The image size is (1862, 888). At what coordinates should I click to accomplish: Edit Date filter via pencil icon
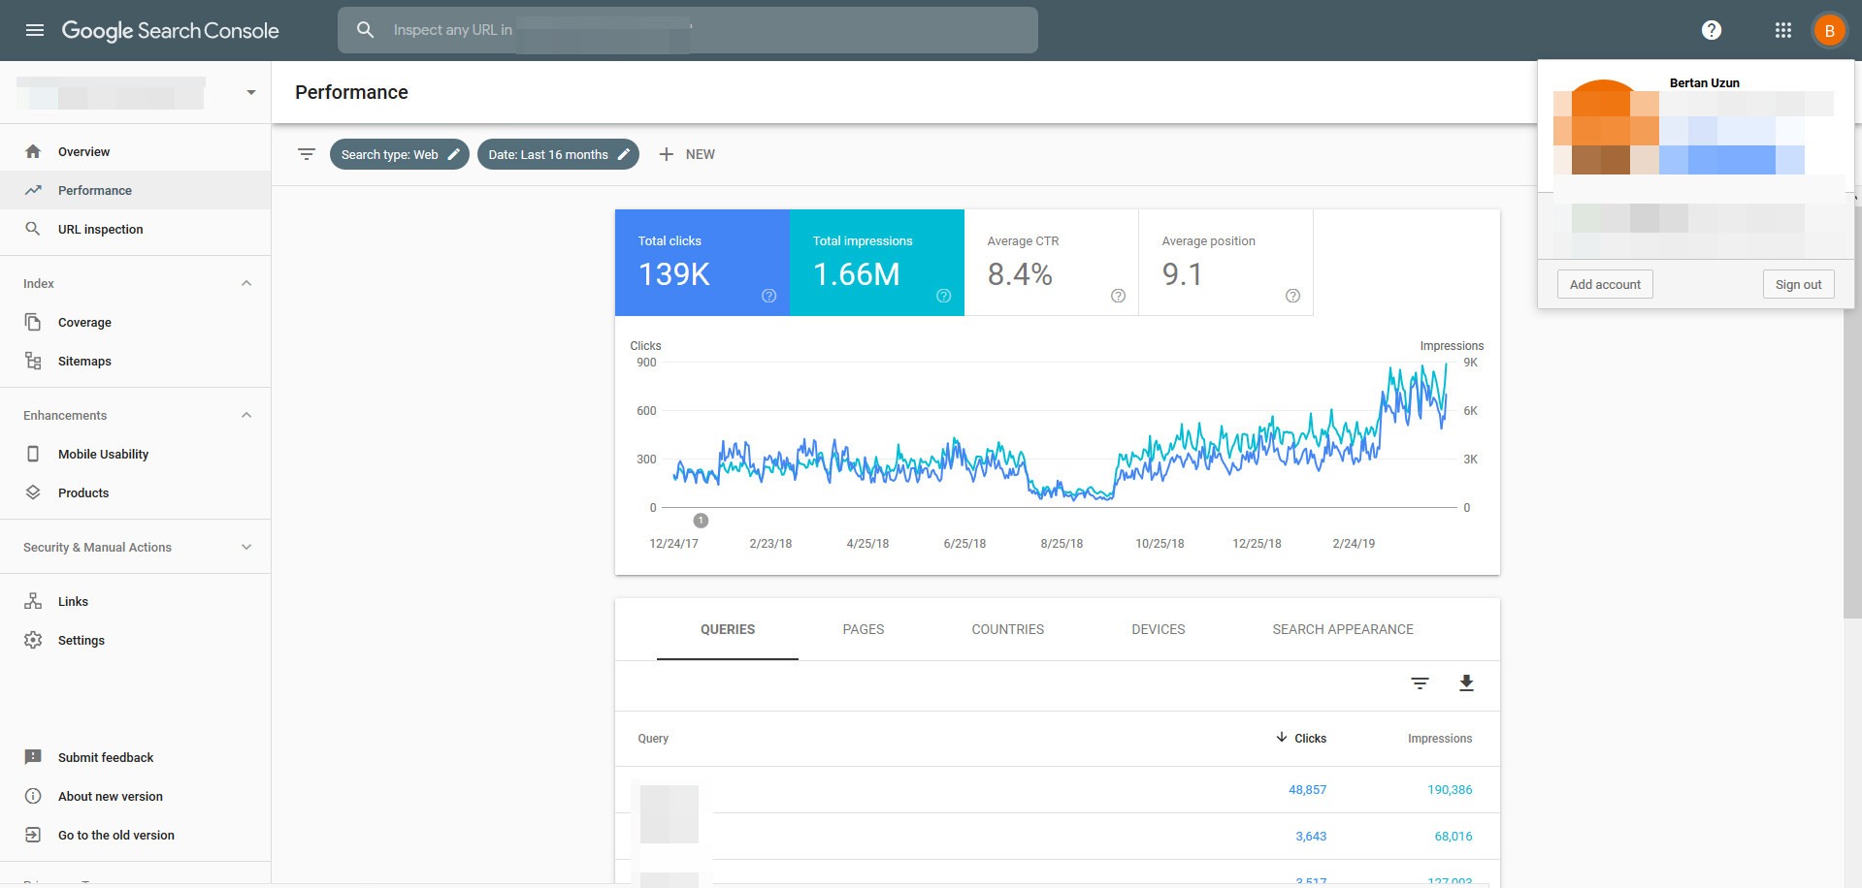pos(623,154)
